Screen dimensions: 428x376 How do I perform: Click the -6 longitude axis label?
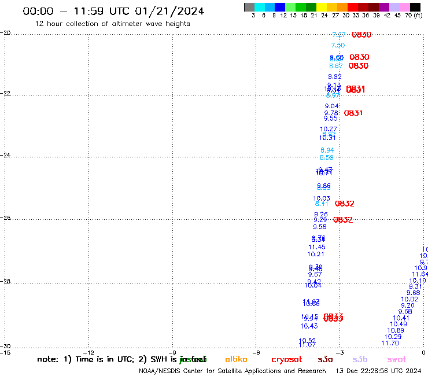click(x=256, y=353)
